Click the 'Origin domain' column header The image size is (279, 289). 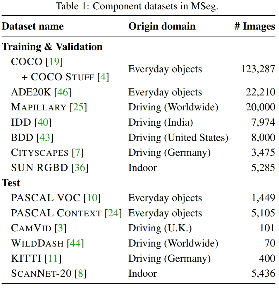(162, 26)
